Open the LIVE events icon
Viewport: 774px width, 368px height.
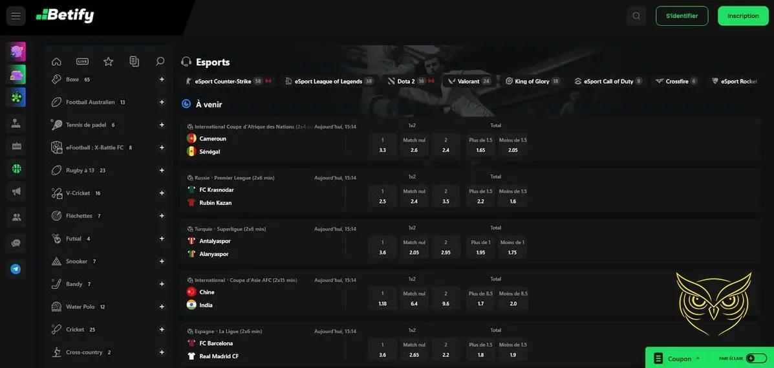click(x=82, y=61)
